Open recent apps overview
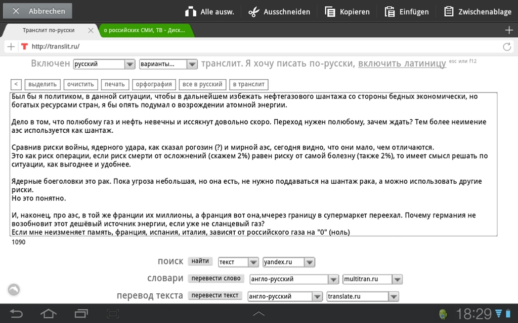This screenshot has width=518, height=323. coord(81,313)
